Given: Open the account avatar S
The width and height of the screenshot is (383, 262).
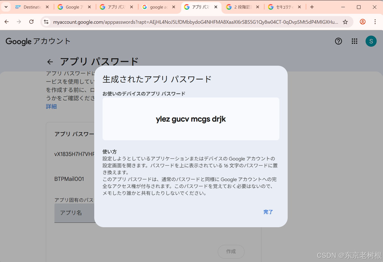Looking at the screenshot, I should [x=371, y=41].
